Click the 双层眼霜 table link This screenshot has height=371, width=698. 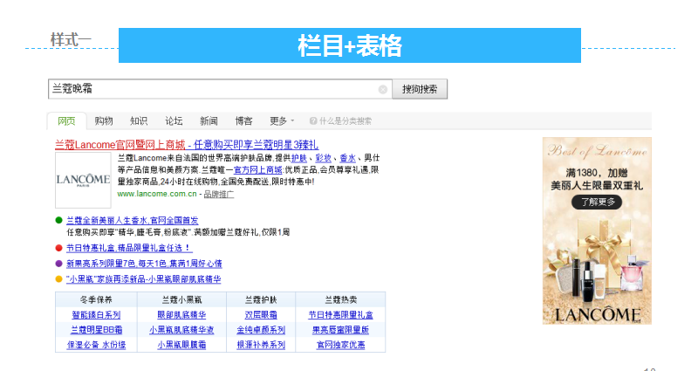[261, 315]
